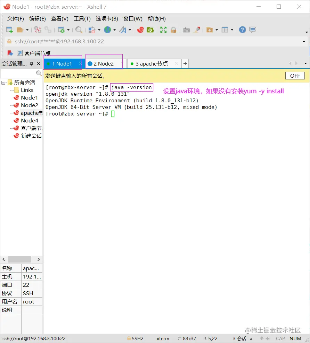Turn OFF send keyboard input to all sessions
This screenshot has width=310, height=343.
tap(295, 76)
